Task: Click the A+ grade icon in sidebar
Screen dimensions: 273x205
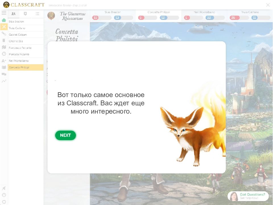Action: 4,61
